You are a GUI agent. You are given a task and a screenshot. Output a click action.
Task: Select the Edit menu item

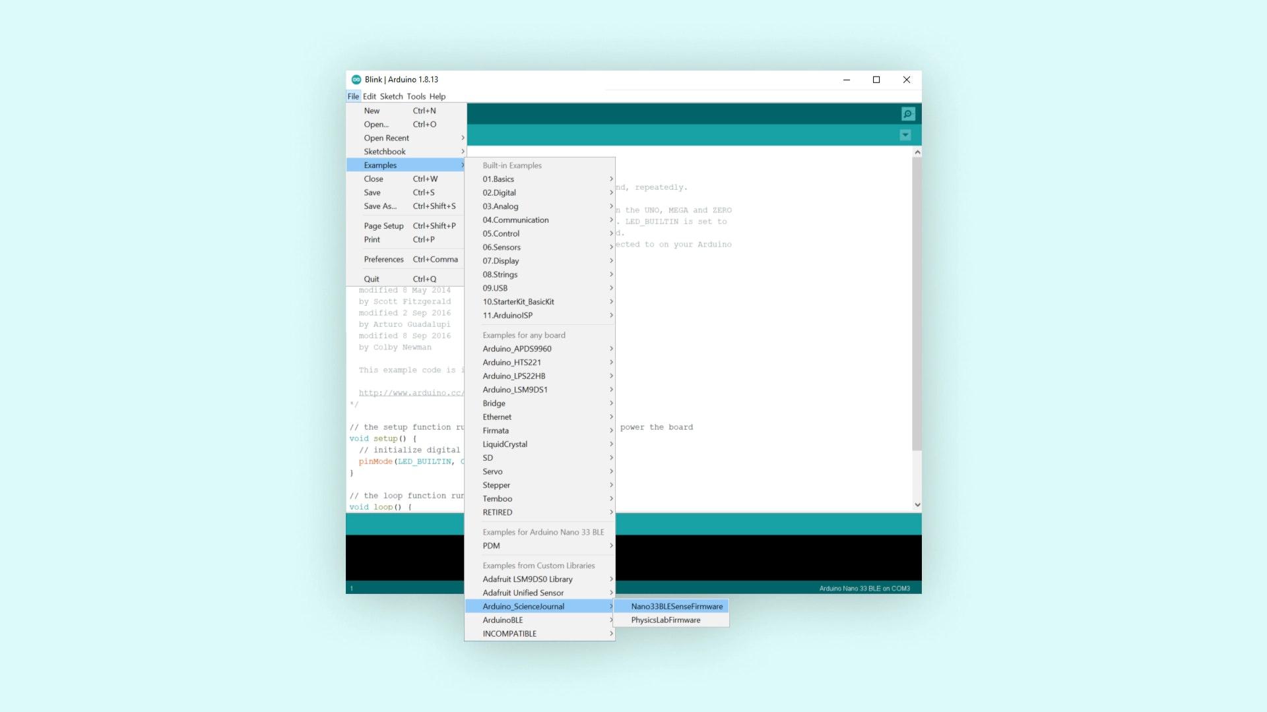[x=368, y=96]
